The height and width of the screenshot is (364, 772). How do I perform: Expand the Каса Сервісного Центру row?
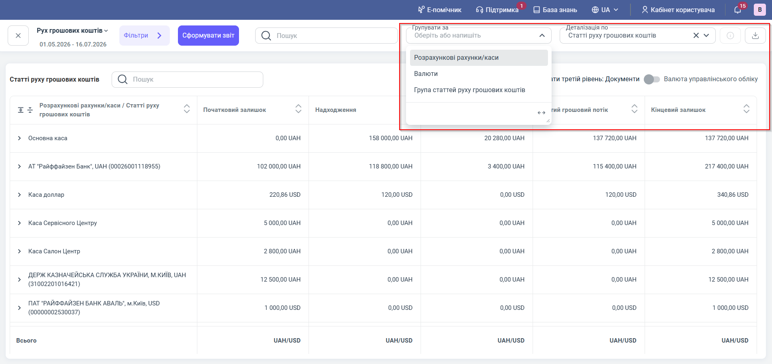pyautogui.click(x=19, y=223)
